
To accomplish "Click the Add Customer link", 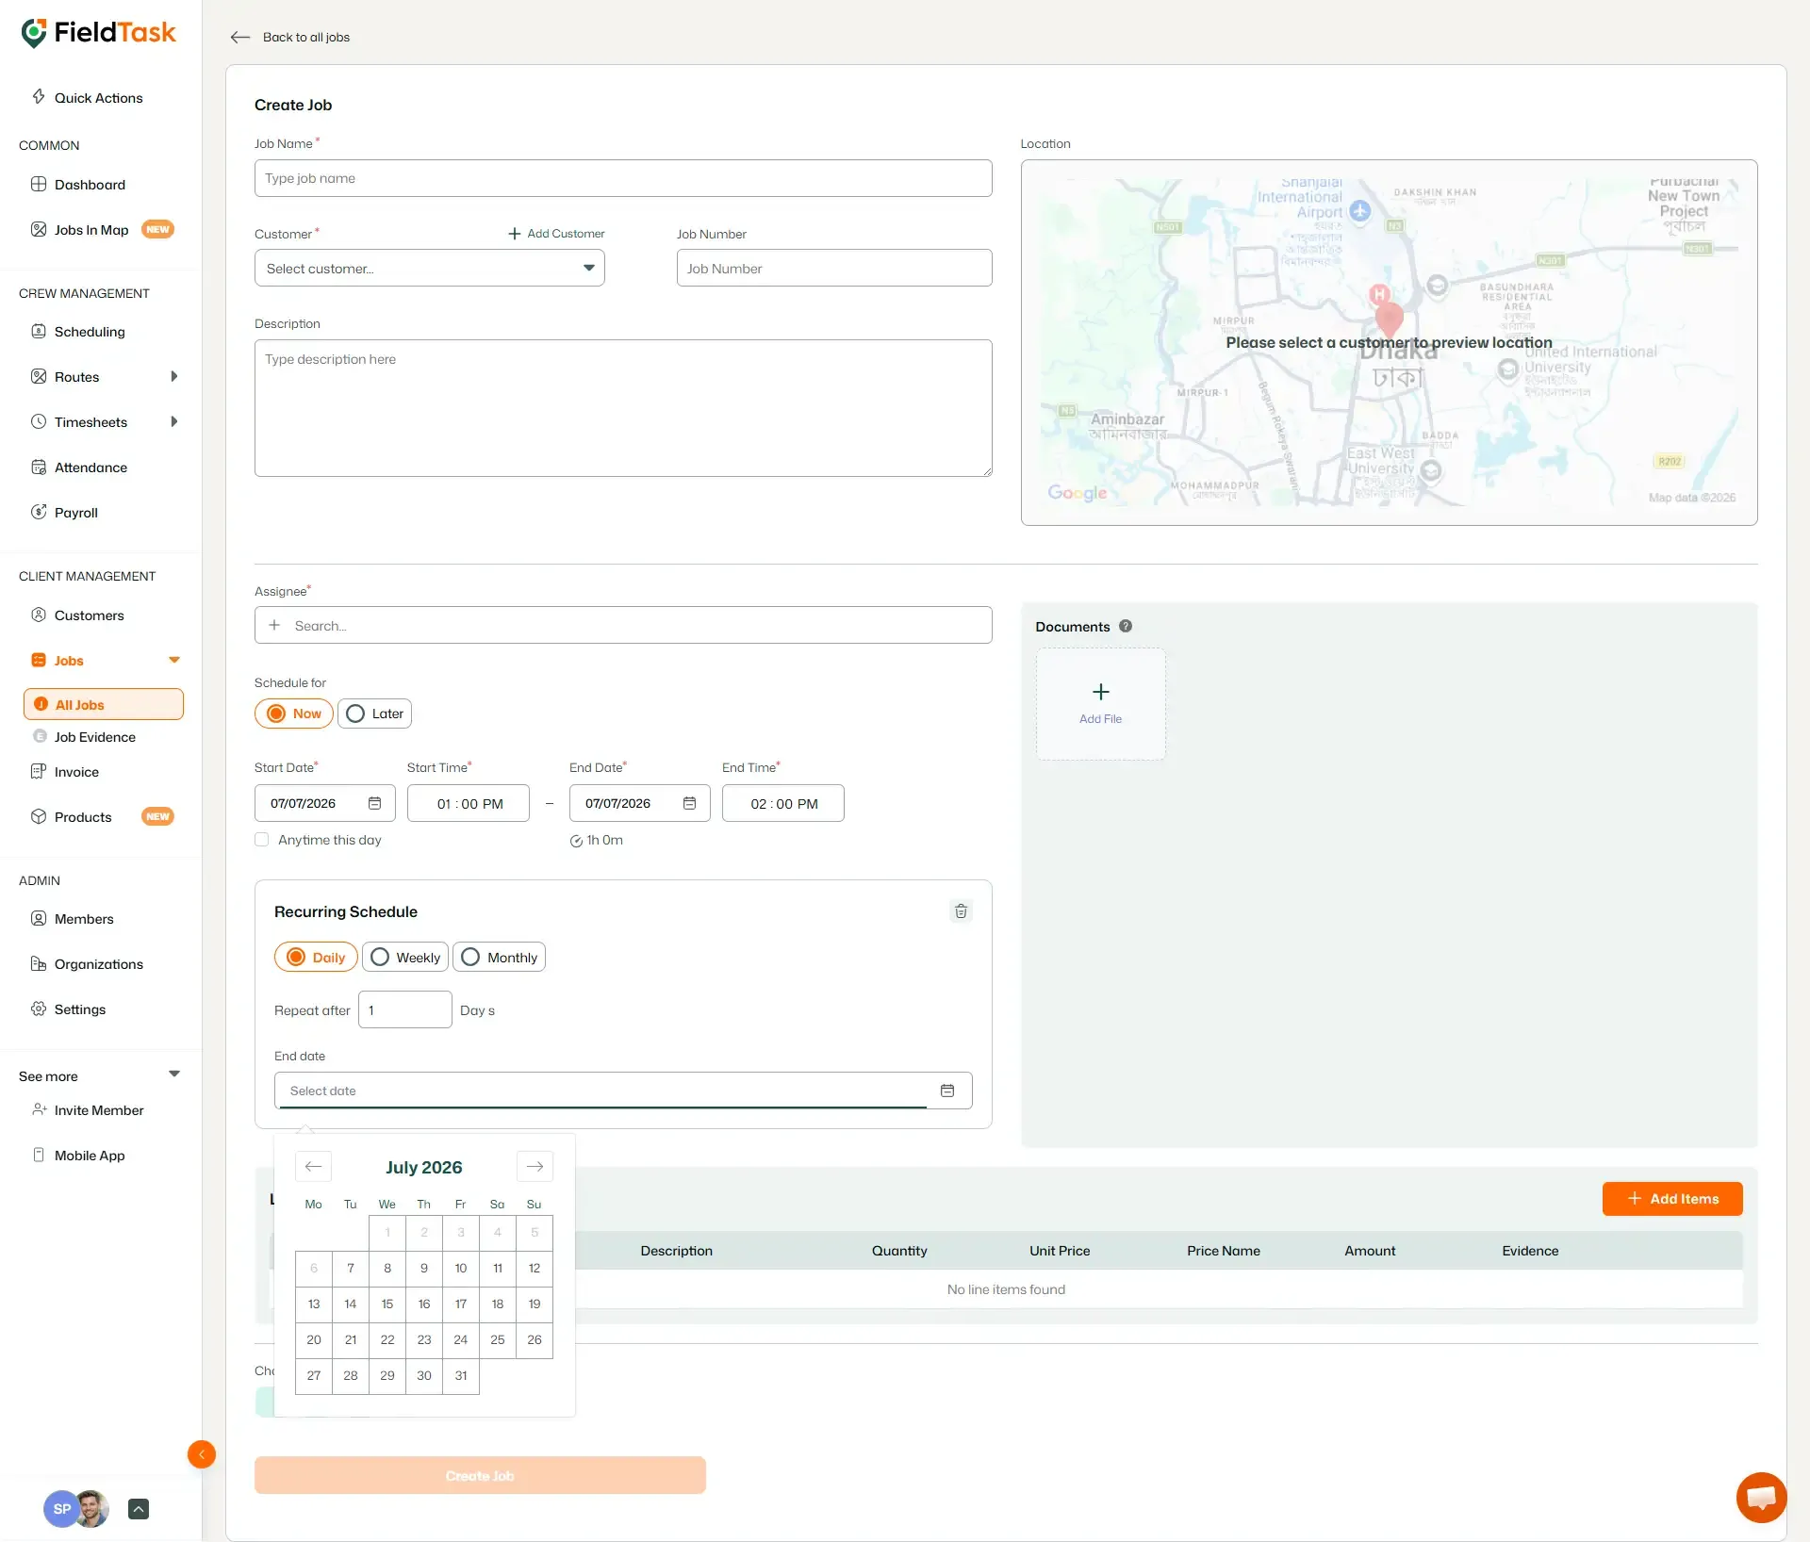I will click(x=556, y=233).
